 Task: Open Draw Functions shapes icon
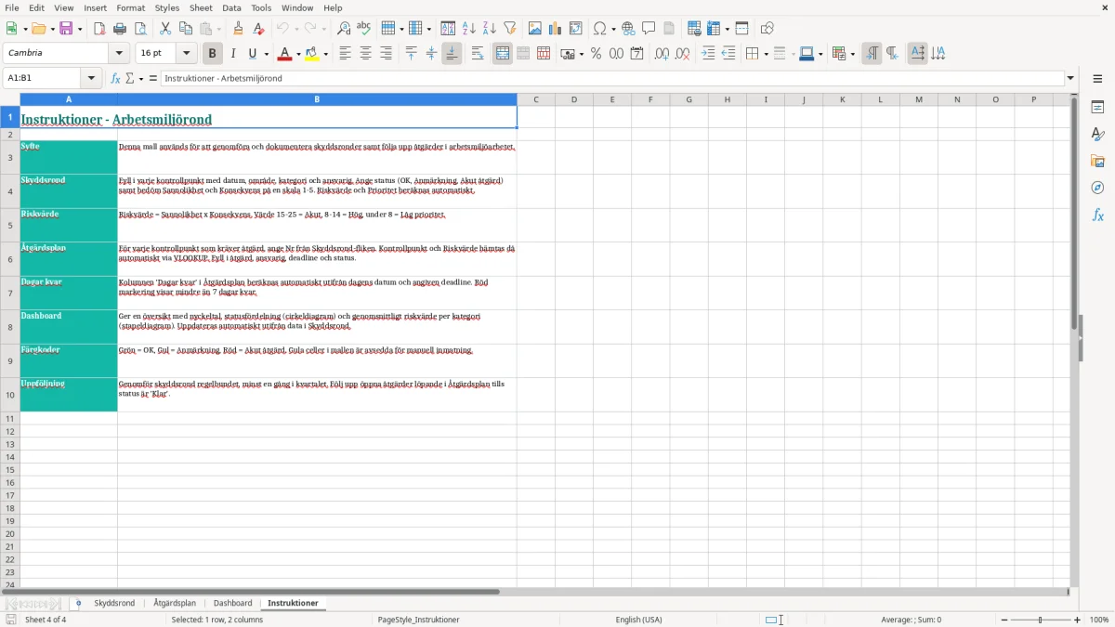(767, 29)
